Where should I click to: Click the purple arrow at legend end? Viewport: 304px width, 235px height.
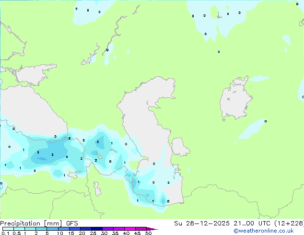[152, 229]
